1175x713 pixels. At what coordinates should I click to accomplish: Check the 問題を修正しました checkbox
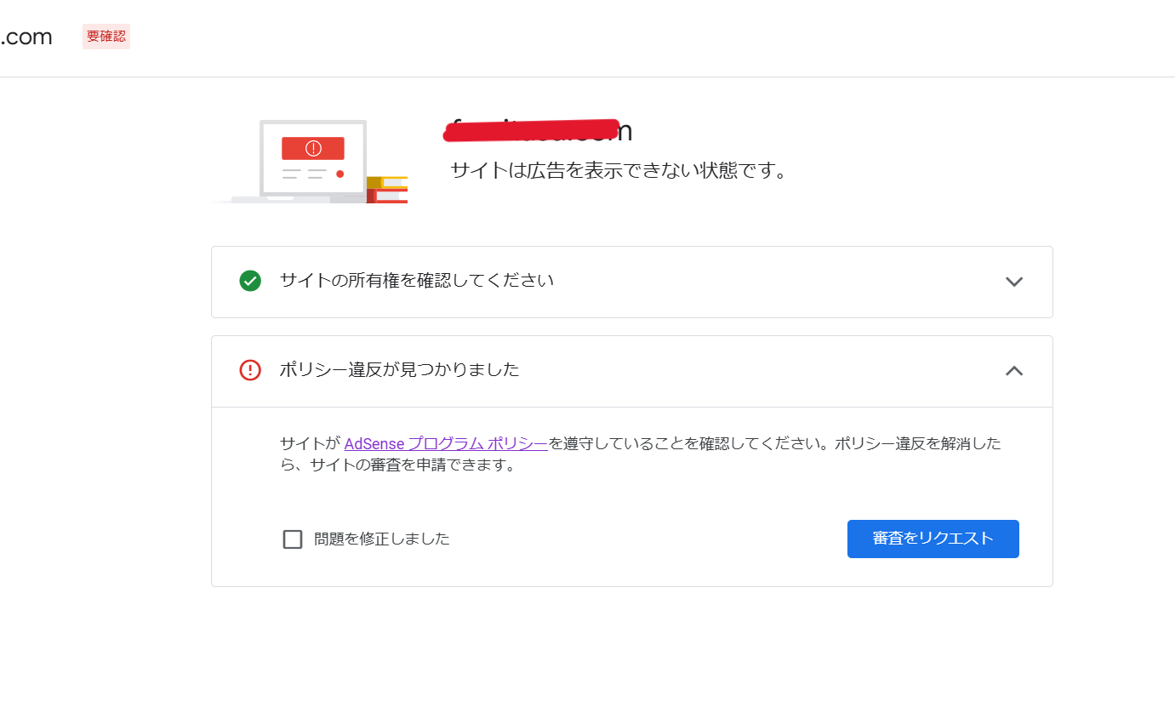293,539
